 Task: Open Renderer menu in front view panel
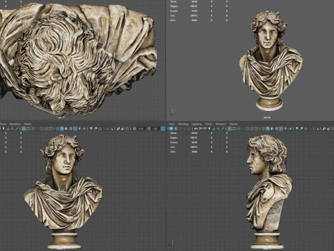(x=15, y=124)
